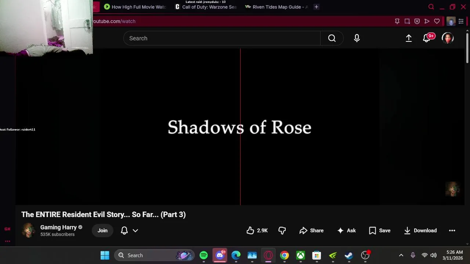Open more actions three-dot menu
The height and width of the screenshot is (264, 470).
(452, 231)
